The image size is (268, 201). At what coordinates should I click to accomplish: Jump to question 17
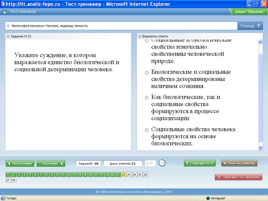[96, 174]
